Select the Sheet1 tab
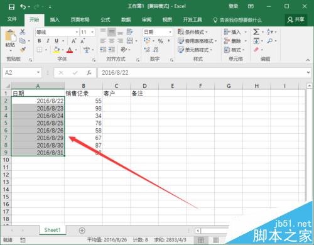The image size is (314, 245). [x=52, y=230]
